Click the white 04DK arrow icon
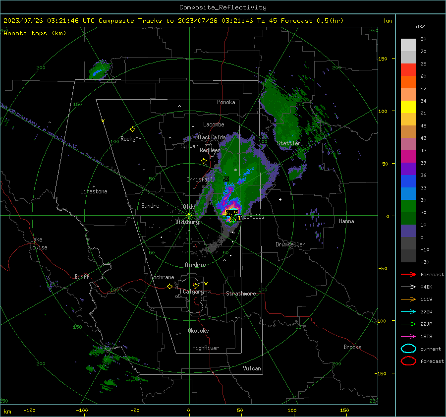Image resolution: width=446 pixels, height=417 pixels. 408,287
